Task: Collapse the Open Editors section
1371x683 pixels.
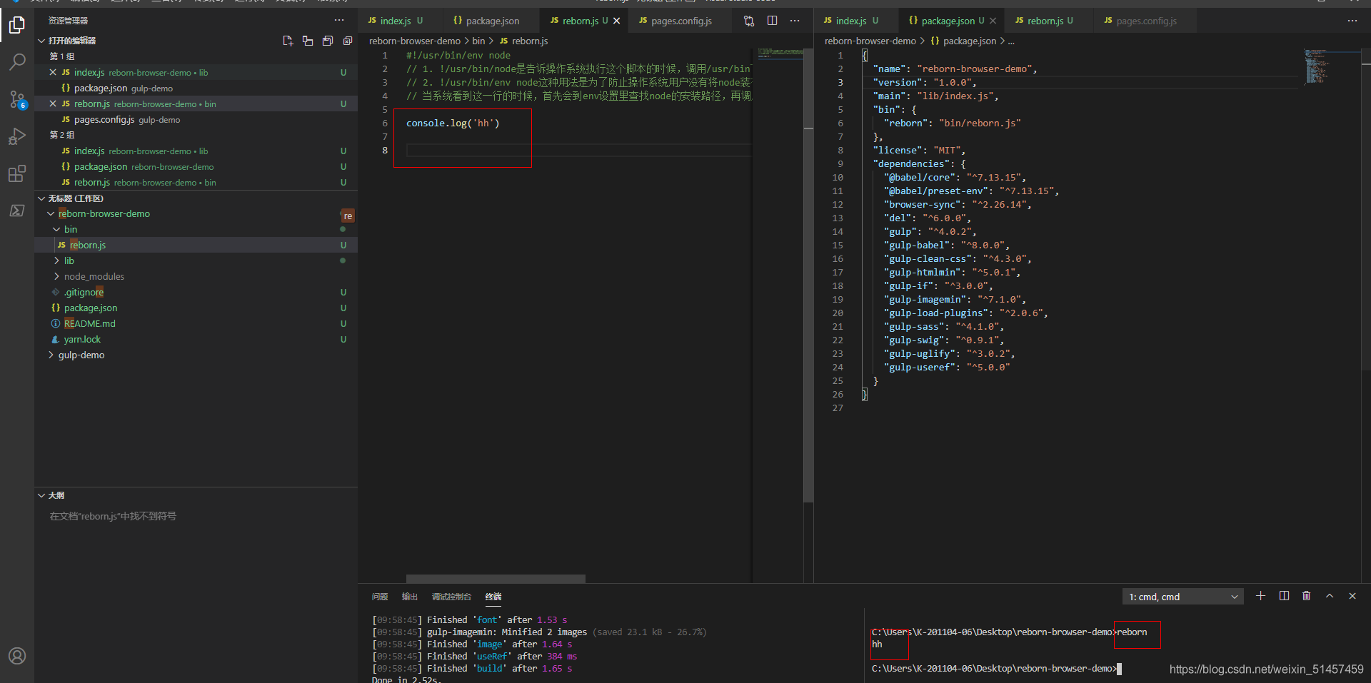Action: [41, 41]
